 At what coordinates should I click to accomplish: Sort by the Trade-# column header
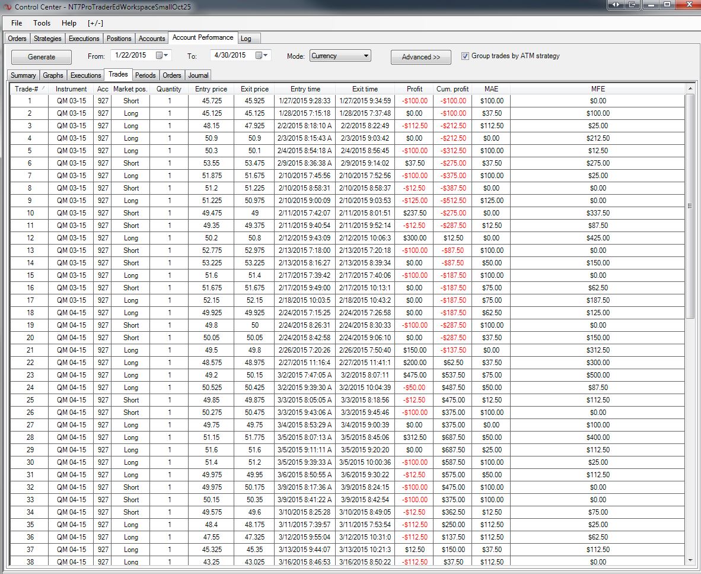29,89
